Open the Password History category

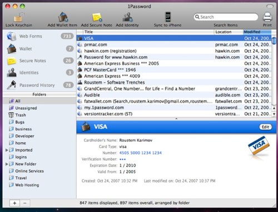click(x=39, y=85)
